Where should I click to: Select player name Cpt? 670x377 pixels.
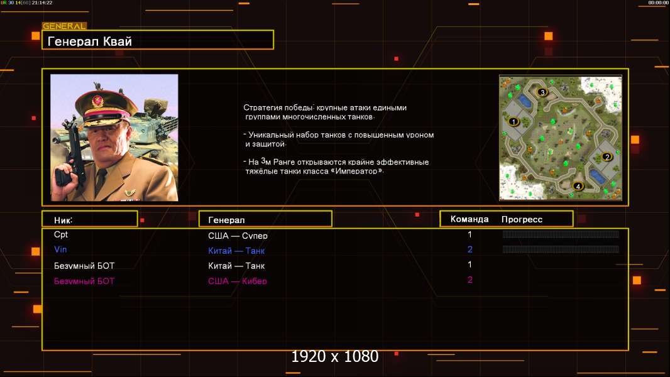(61, 234)
